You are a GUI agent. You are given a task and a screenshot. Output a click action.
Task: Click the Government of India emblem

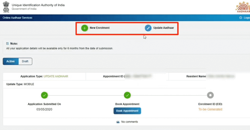(x=5, y=7)
